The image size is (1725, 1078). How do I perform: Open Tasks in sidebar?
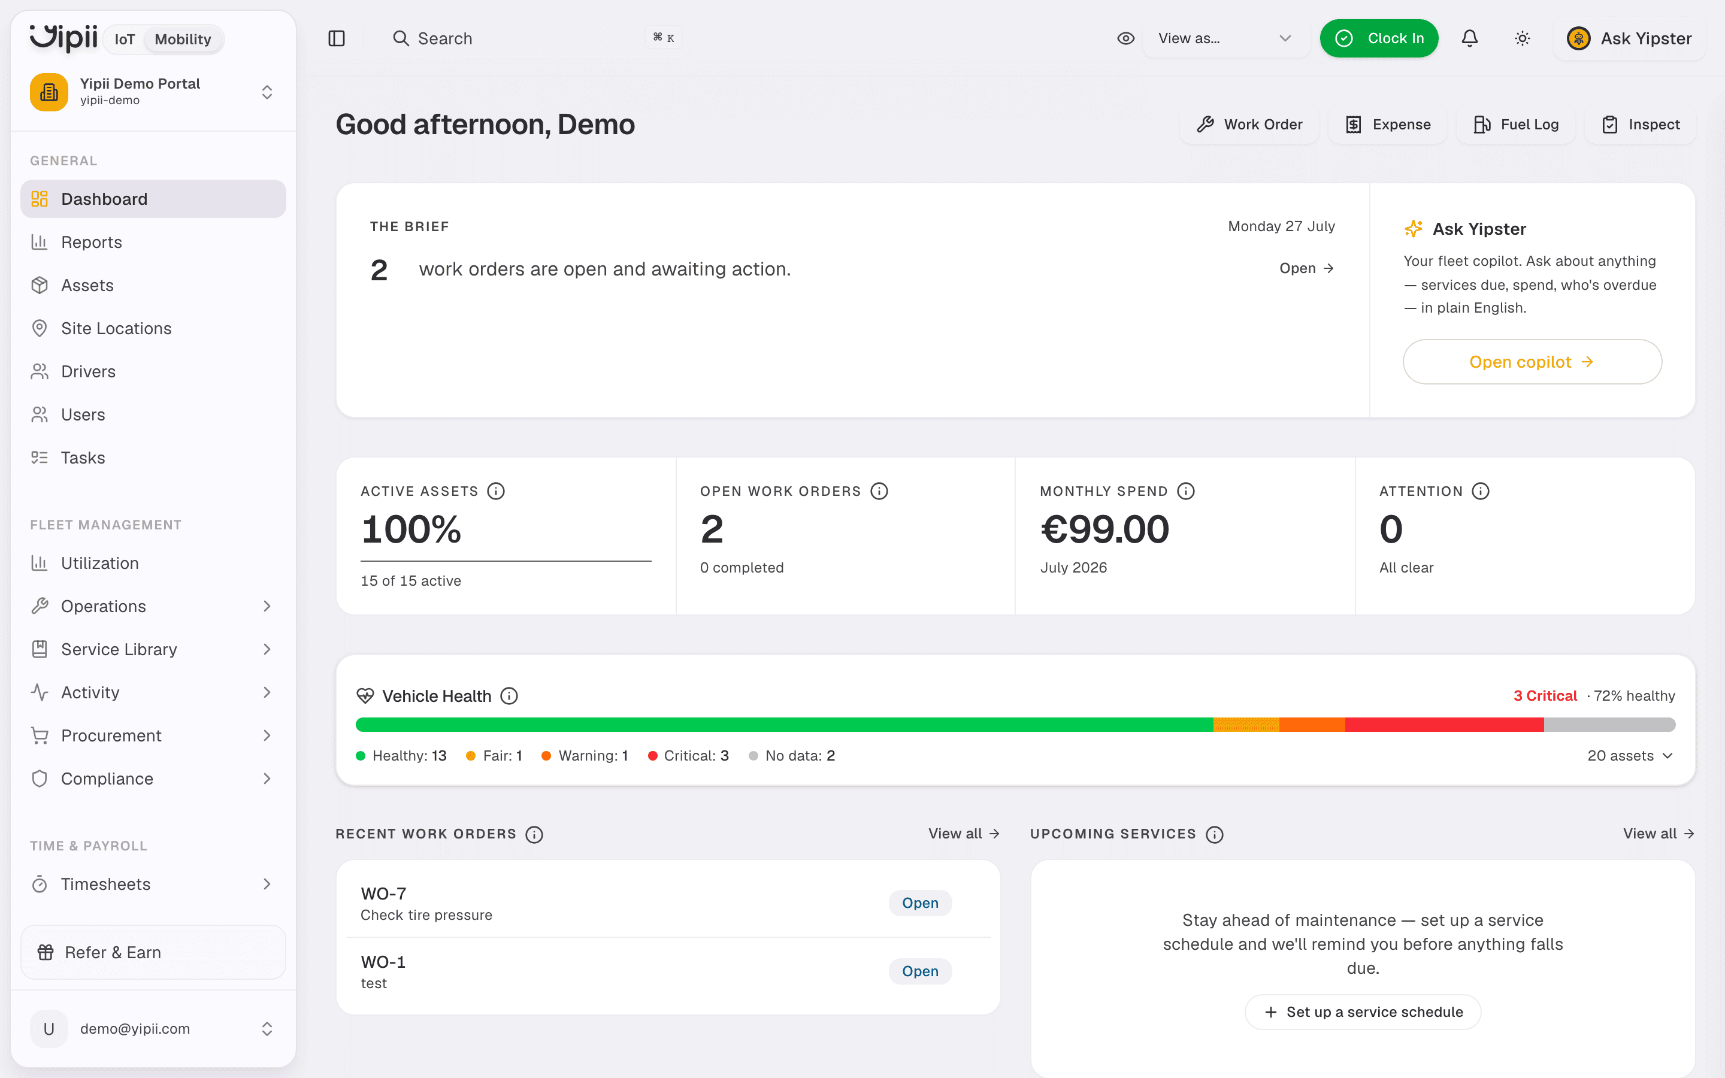[x=153, y=458]
